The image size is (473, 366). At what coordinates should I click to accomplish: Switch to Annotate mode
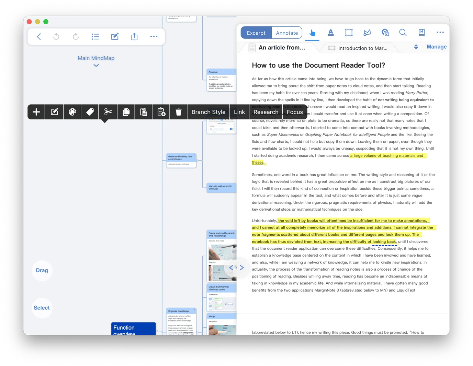click(x=287, y=33)
